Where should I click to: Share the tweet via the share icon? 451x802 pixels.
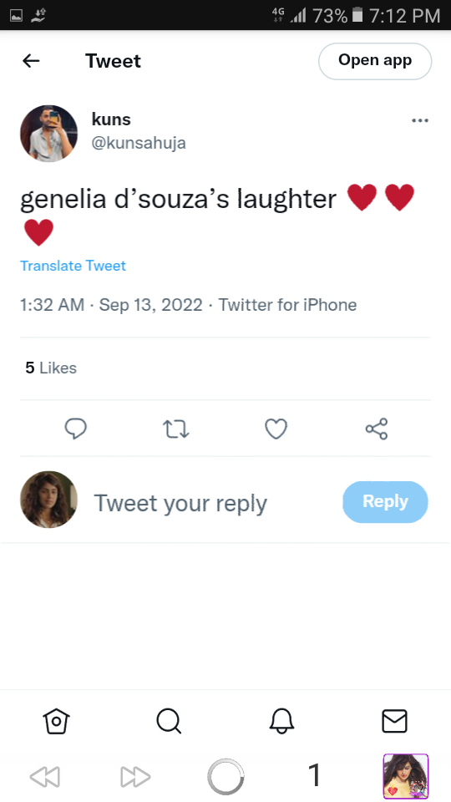tap(377, 429)
